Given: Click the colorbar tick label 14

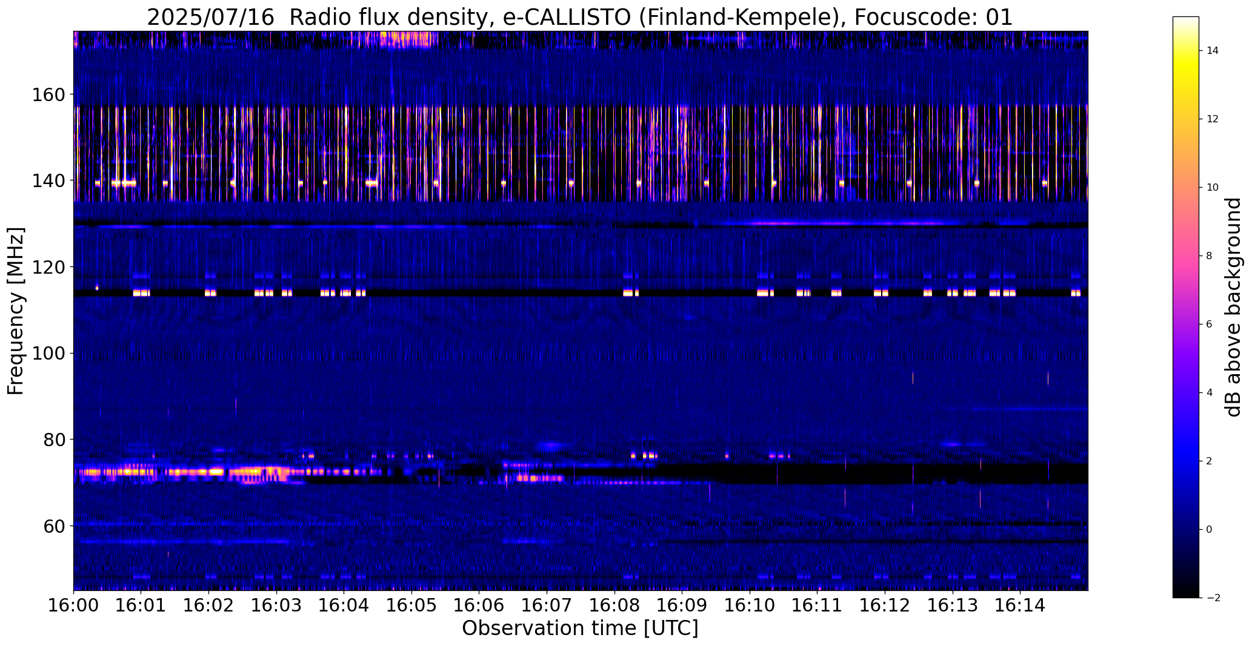Looking at the screenshot, I should (1213, 51).
